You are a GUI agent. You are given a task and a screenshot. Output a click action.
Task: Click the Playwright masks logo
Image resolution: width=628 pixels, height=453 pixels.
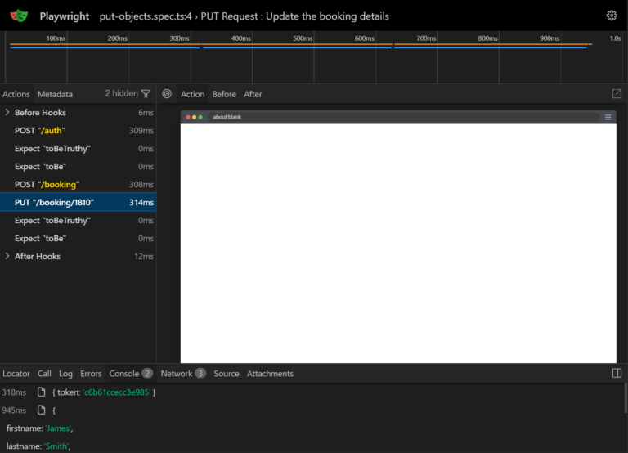20,16
